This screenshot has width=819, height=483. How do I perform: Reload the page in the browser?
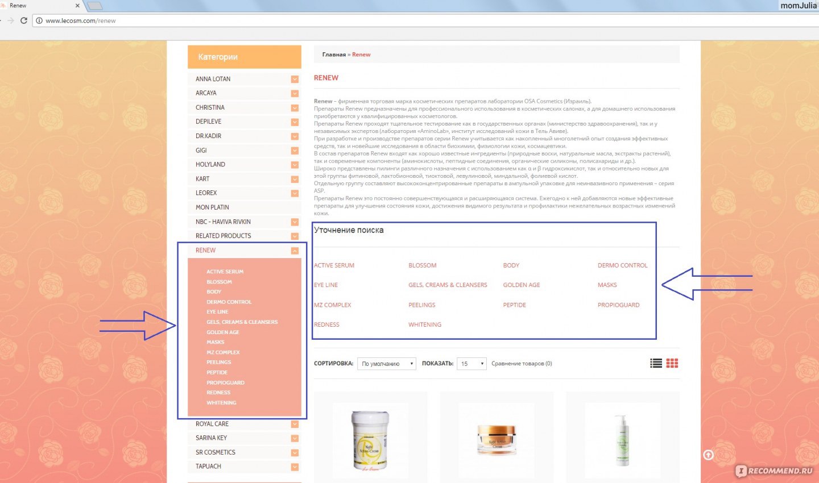pyautogui.click(x=24, y=20)
